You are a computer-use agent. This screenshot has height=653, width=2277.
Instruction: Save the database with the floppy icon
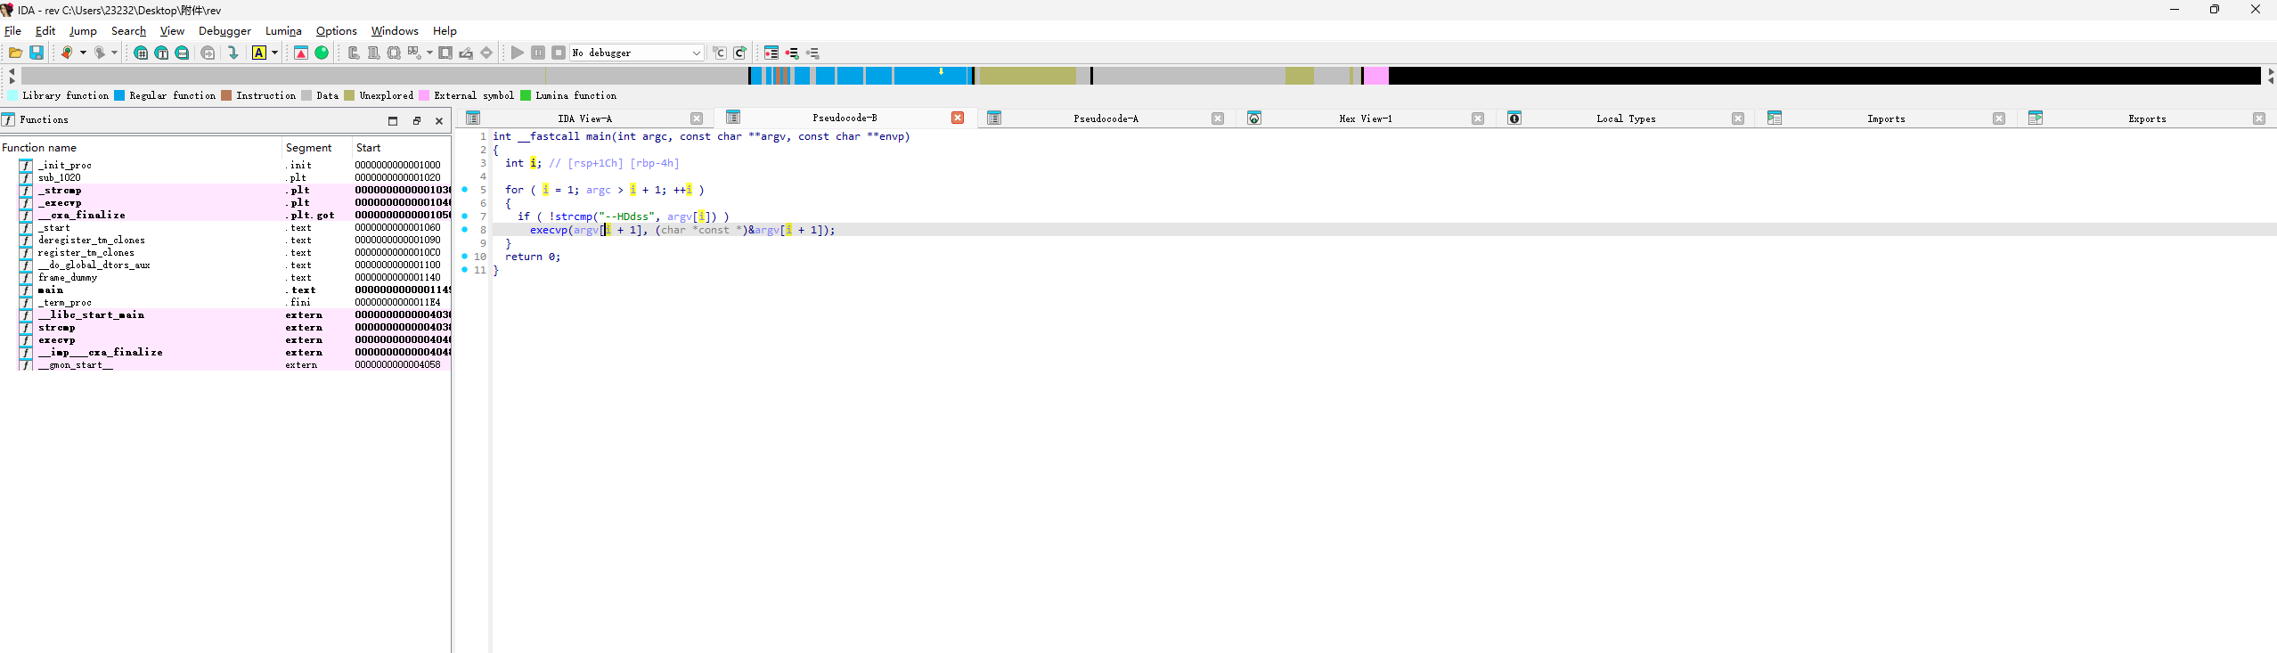(37, 53)
